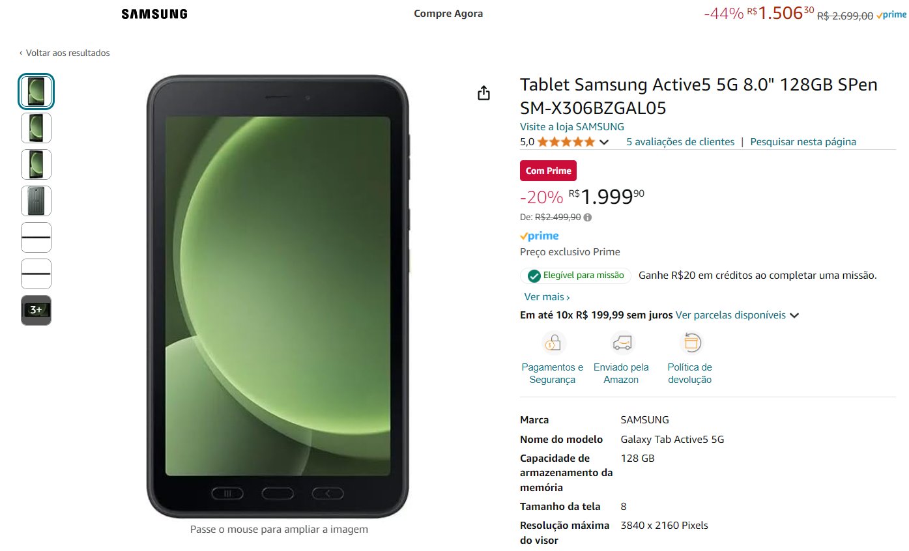This screenshot has height=551, width=909.
Task: Click the info icon beside R$2.499,90
Action: click(x=588, y=218)
